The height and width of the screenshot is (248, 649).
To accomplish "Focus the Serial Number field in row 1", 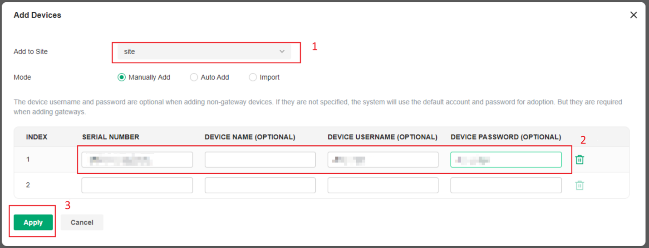I will click(137, 160).
